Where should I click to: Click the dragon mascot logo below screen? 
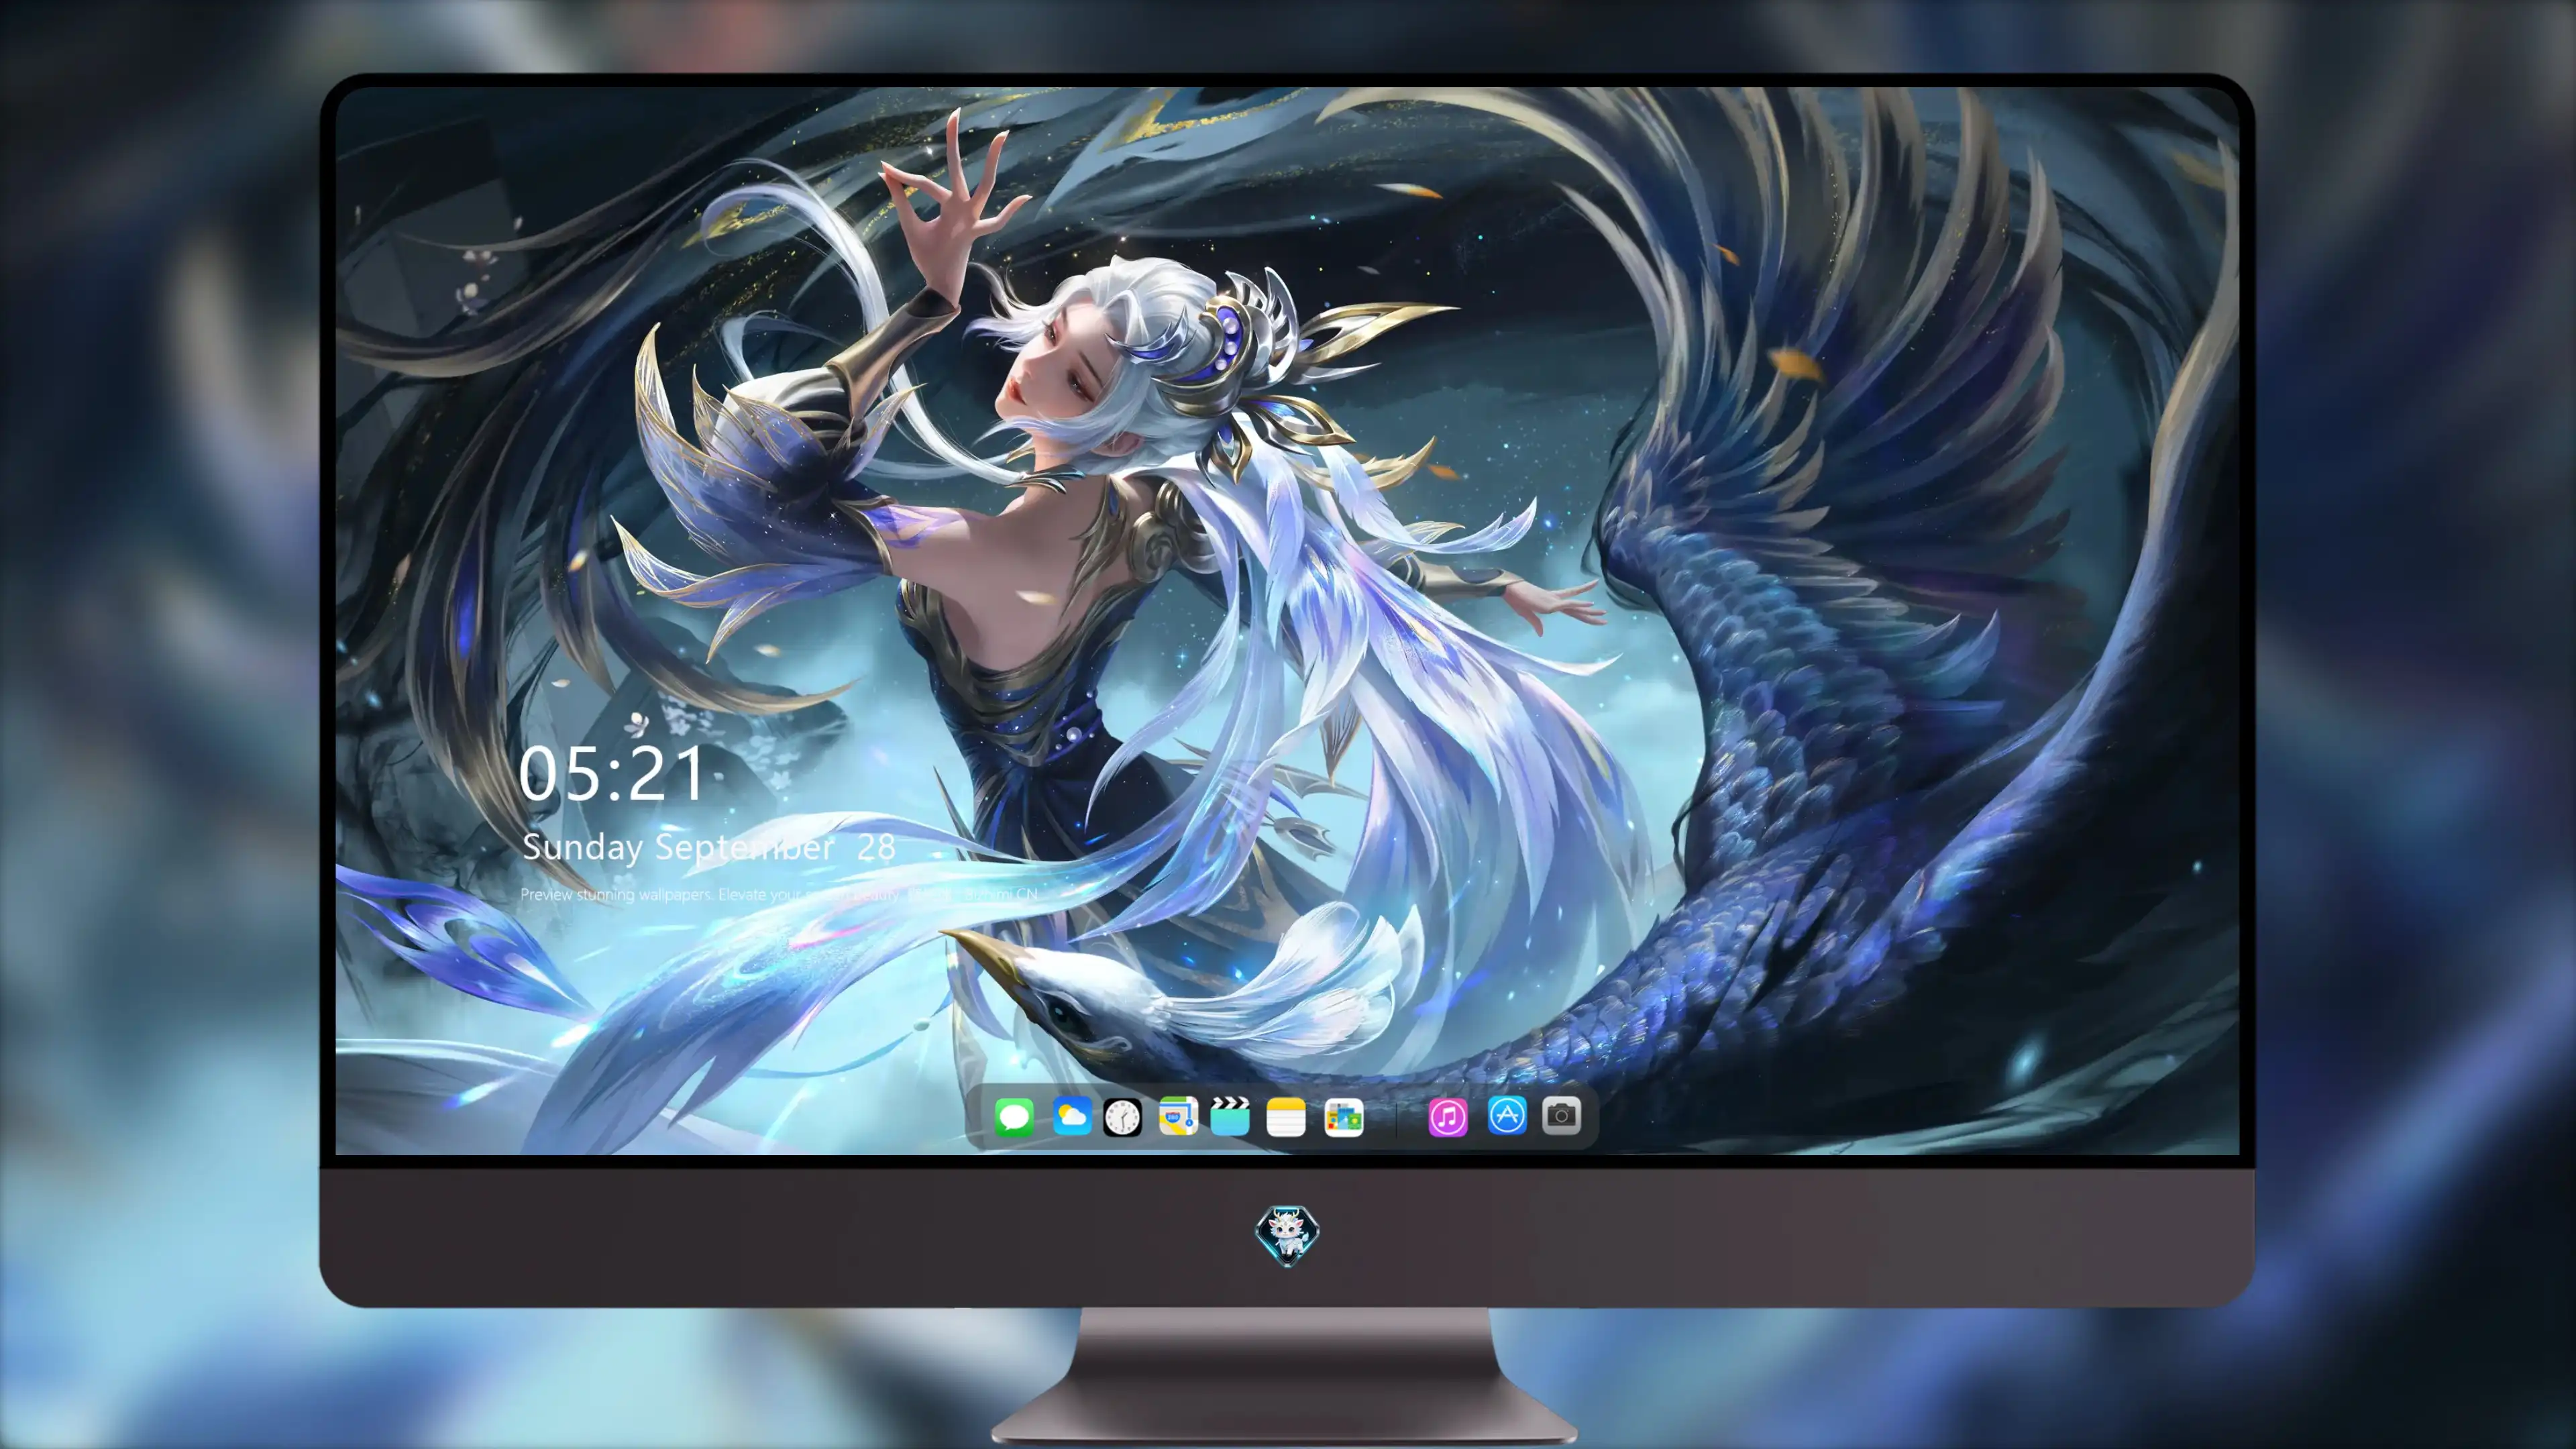click(1287, 1236)
